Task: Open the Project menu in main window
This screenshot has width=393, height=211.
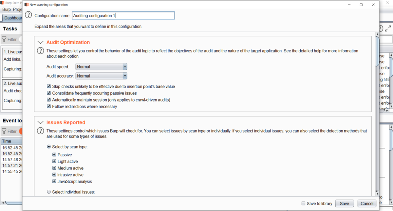Action: [17, 10]
